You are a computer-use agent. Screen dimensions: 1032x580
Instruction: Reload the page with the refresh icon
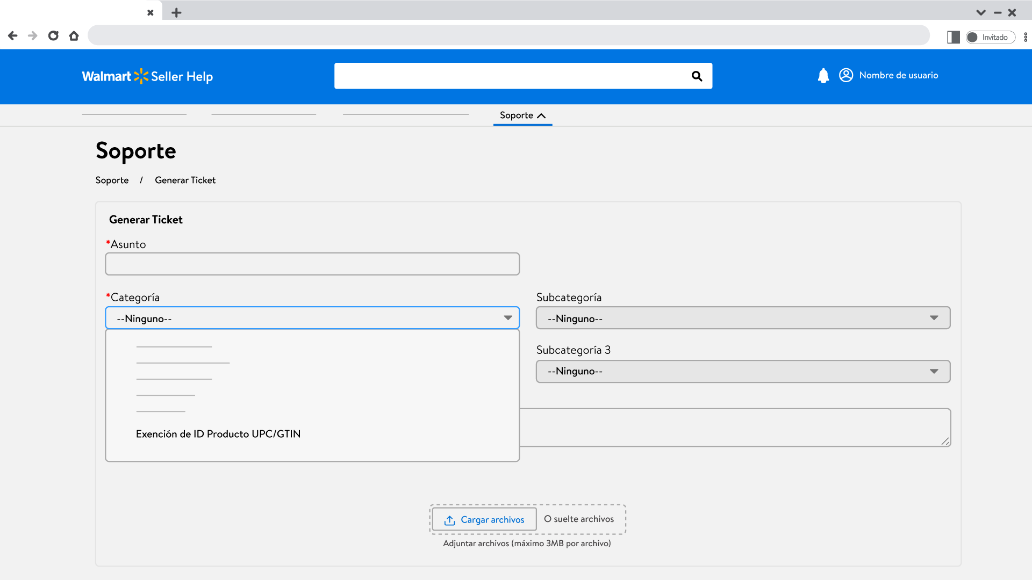point(53,36)
